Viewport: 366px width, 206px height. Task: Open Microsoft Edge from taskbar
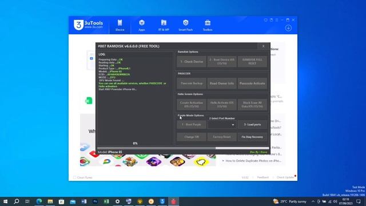pos(39,201)
